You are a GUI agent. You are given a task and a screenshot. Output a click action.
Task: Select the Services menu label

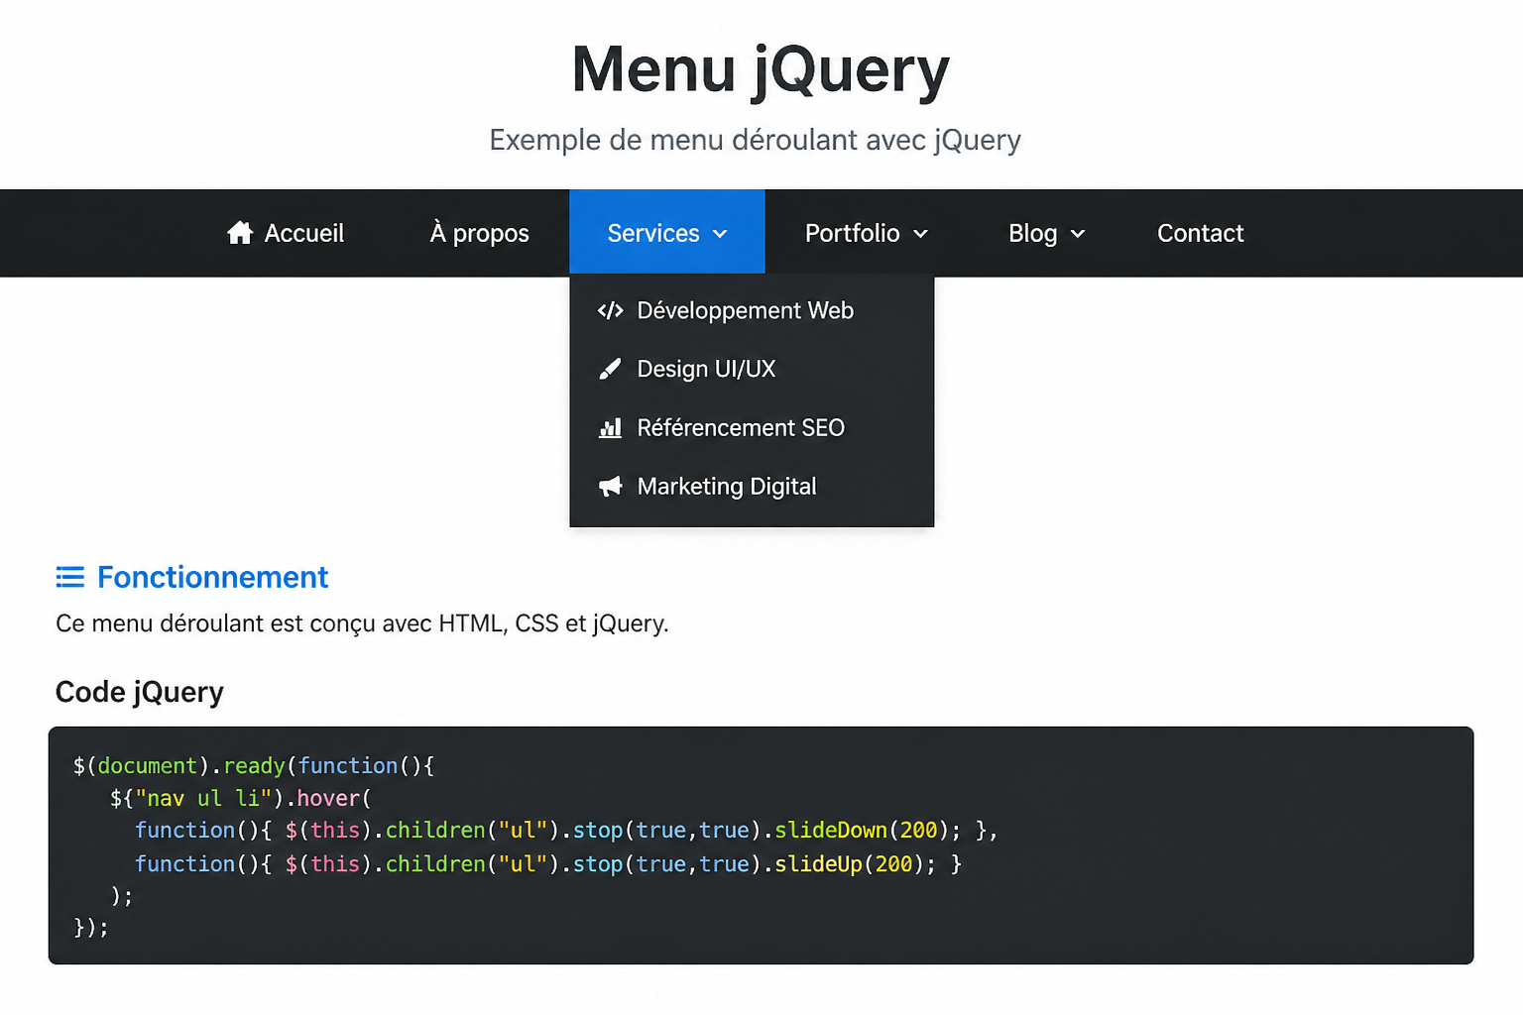pos(653,233)
